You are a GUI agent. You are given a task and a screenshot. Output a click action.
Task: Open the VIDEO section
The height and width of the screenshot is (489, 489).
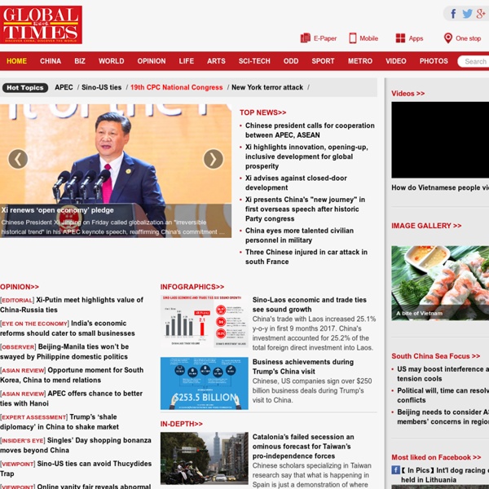pos(396,61)
